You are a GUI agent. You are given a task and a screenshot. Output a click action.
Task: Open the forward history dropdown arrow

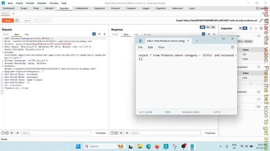pos(50,21)
